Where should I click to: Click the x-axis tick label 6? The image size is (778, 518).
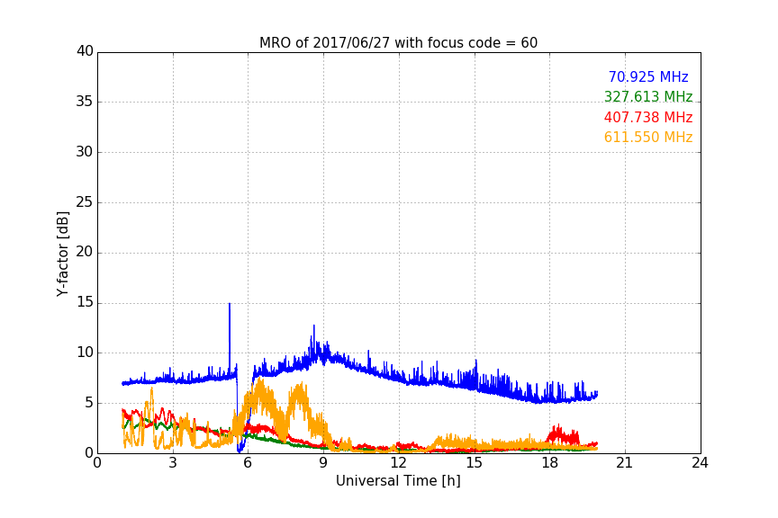(249, 463)
